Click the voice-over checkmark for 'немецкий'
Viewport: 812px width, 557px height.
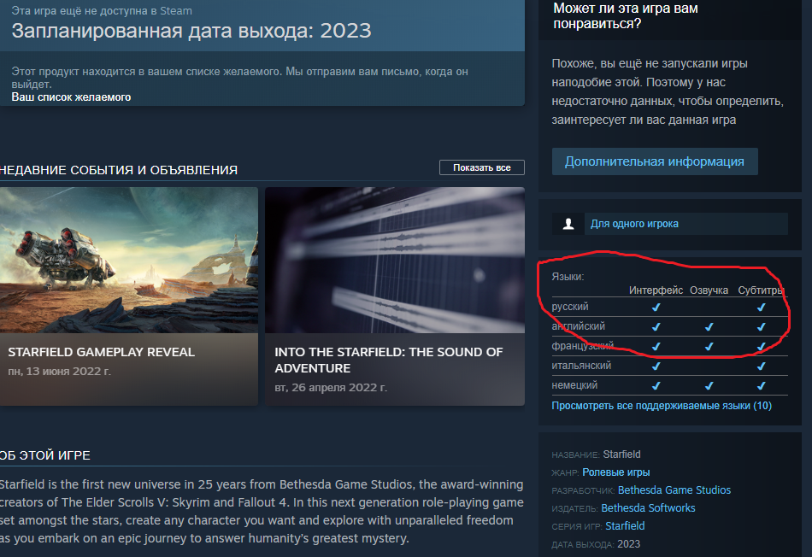click(709, 385)
